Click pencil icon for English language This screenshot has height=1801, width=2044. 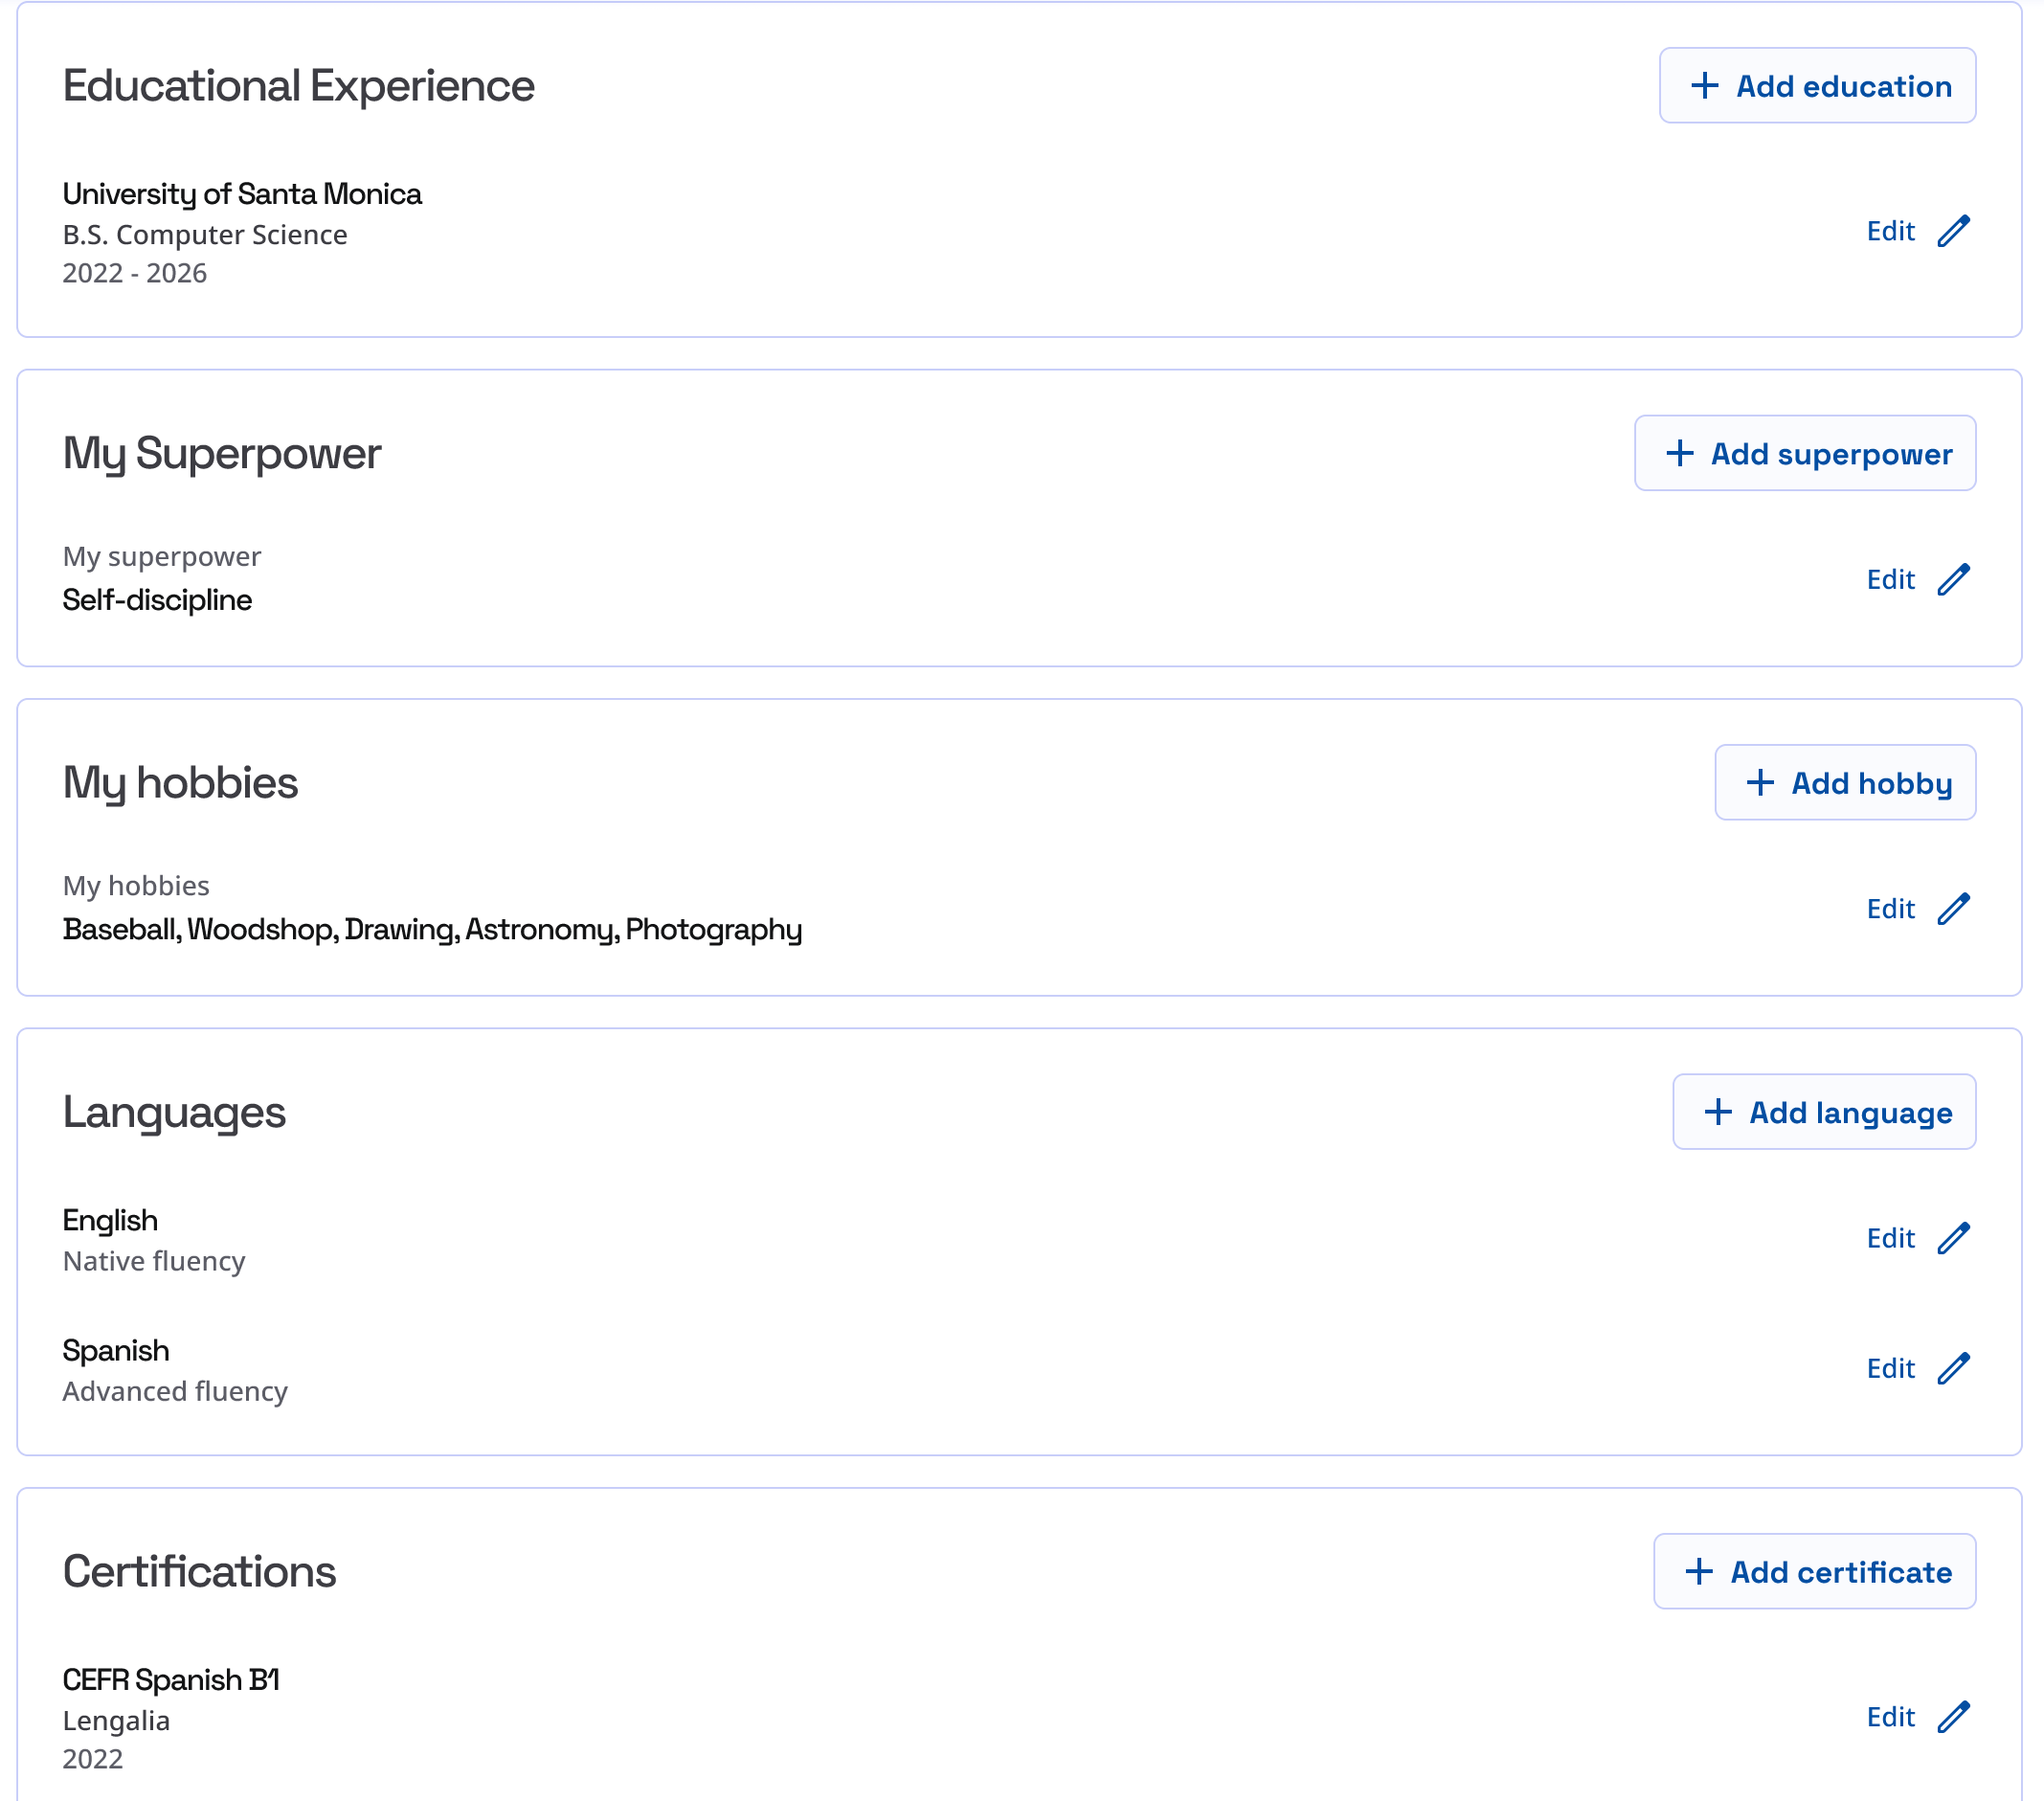(1952, 1238)
